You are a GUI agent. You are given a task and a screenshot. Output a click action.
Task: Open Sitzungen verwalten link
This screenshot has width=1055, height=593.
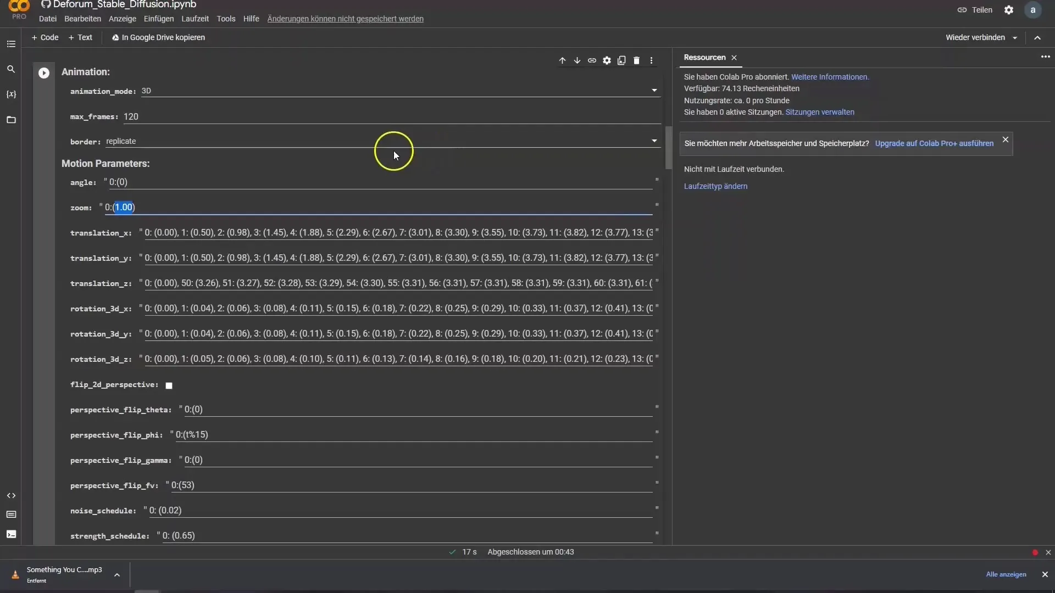820,112
